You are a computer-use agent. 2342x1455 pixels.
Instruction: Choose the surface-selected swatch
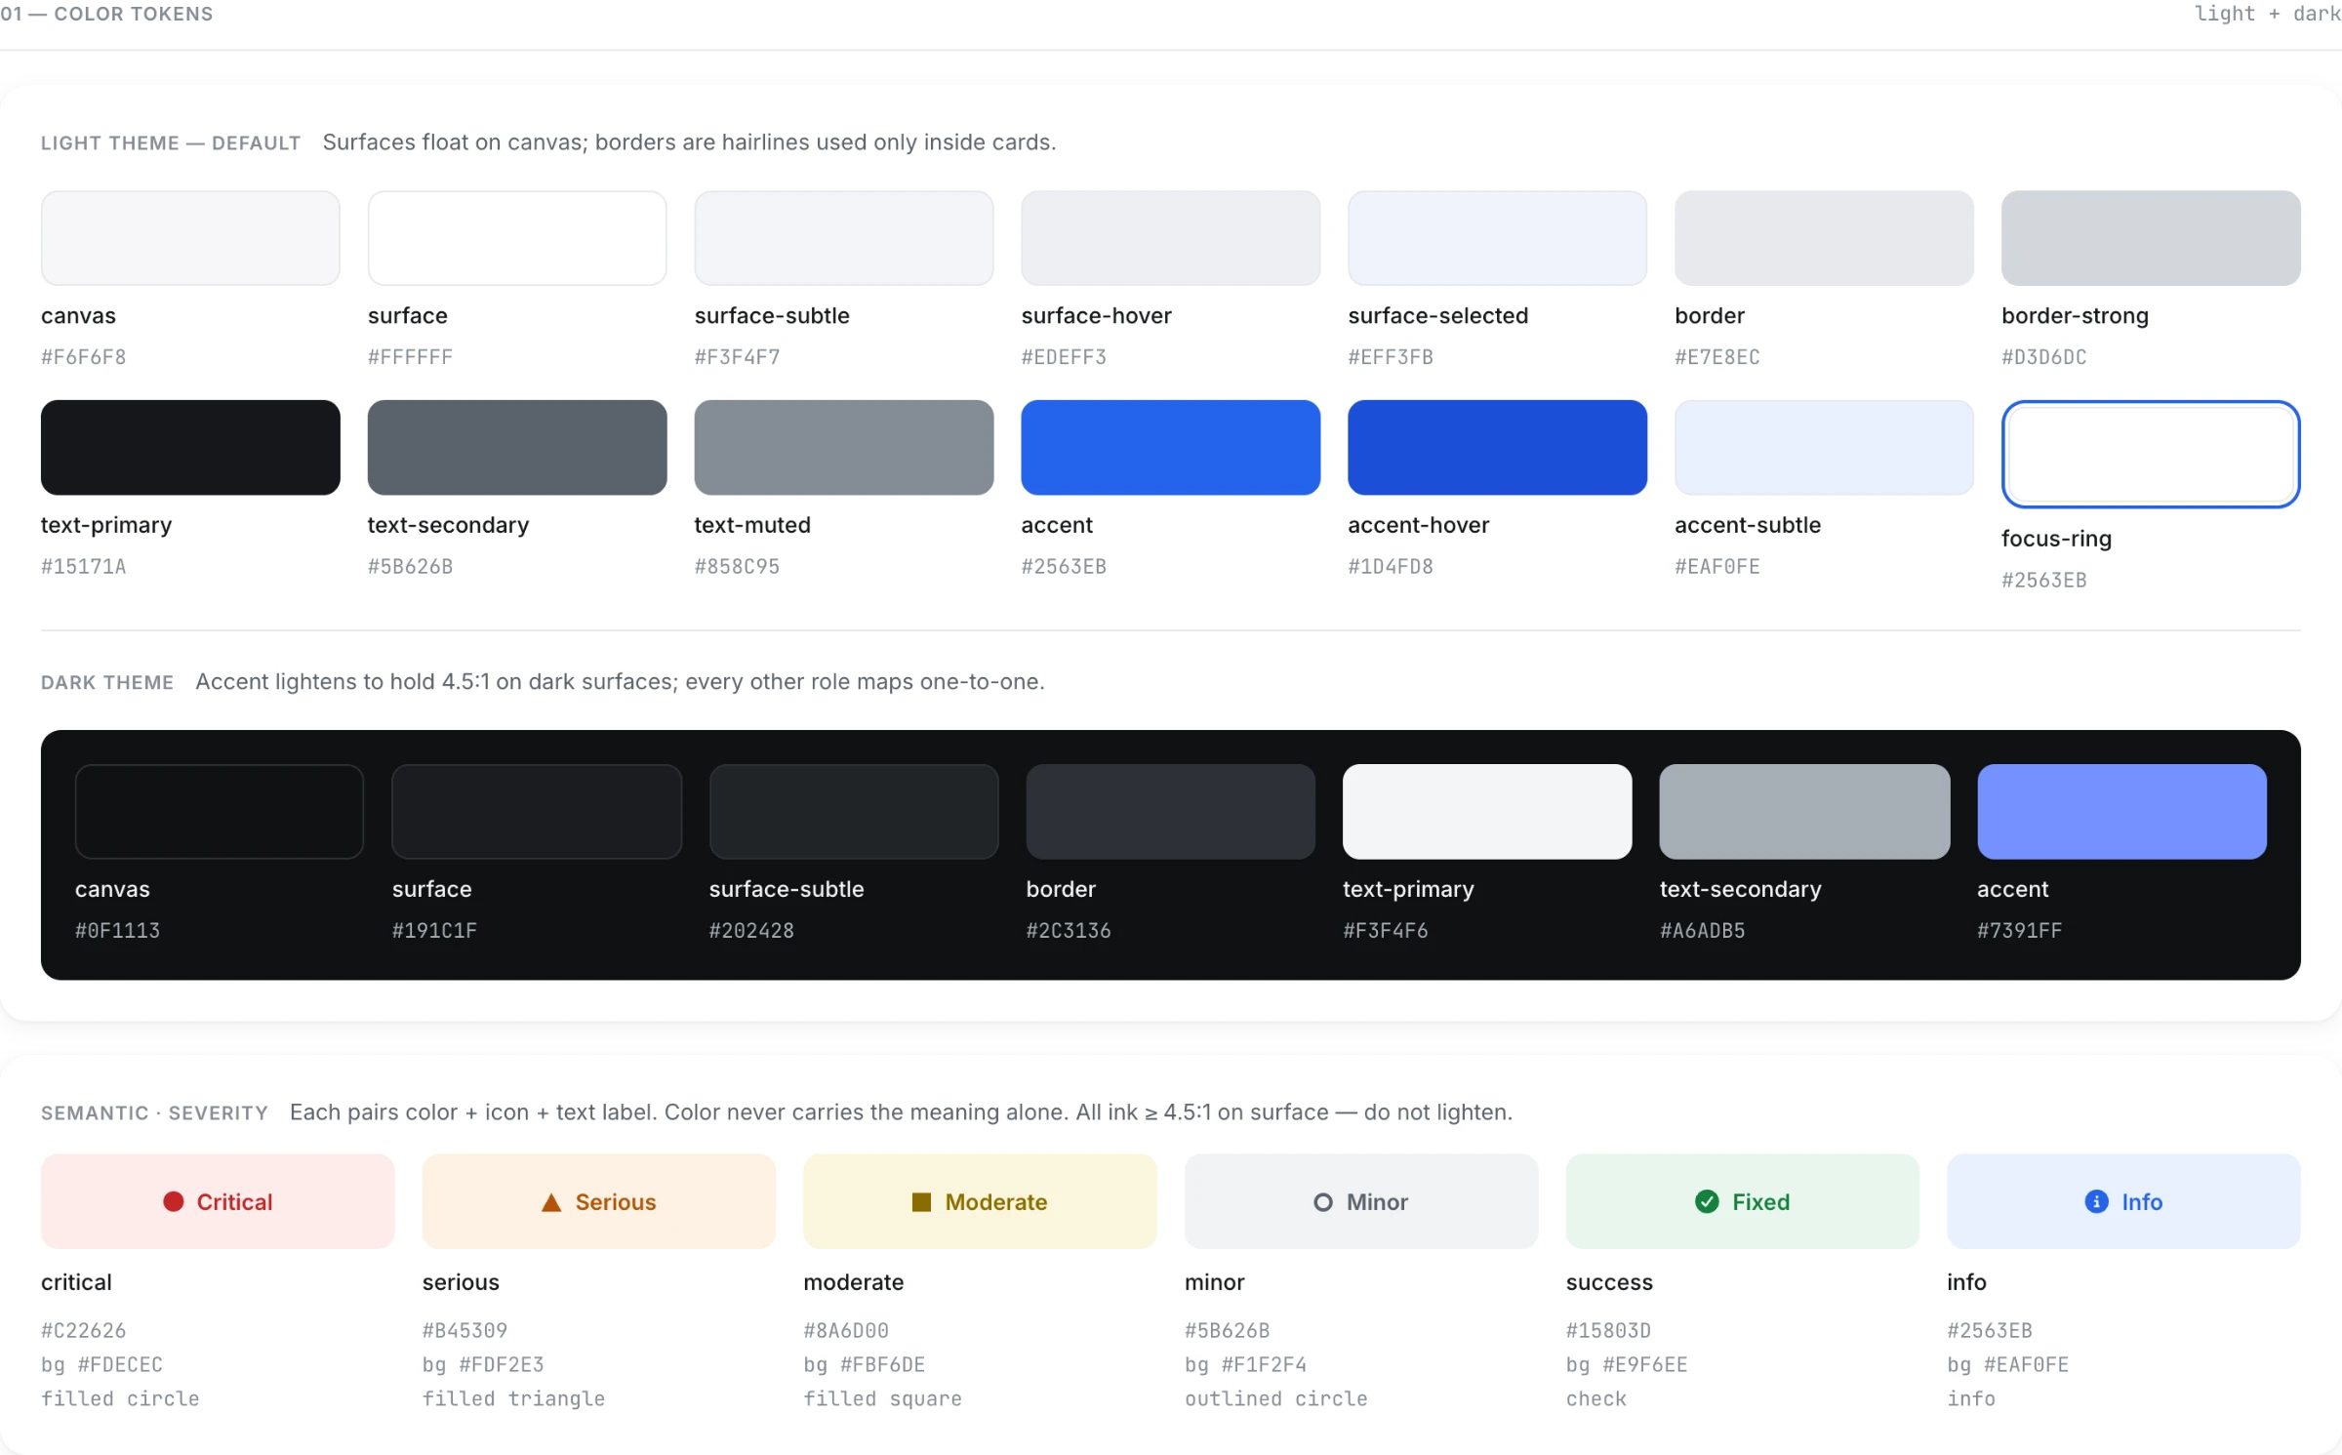[1498, 238]
